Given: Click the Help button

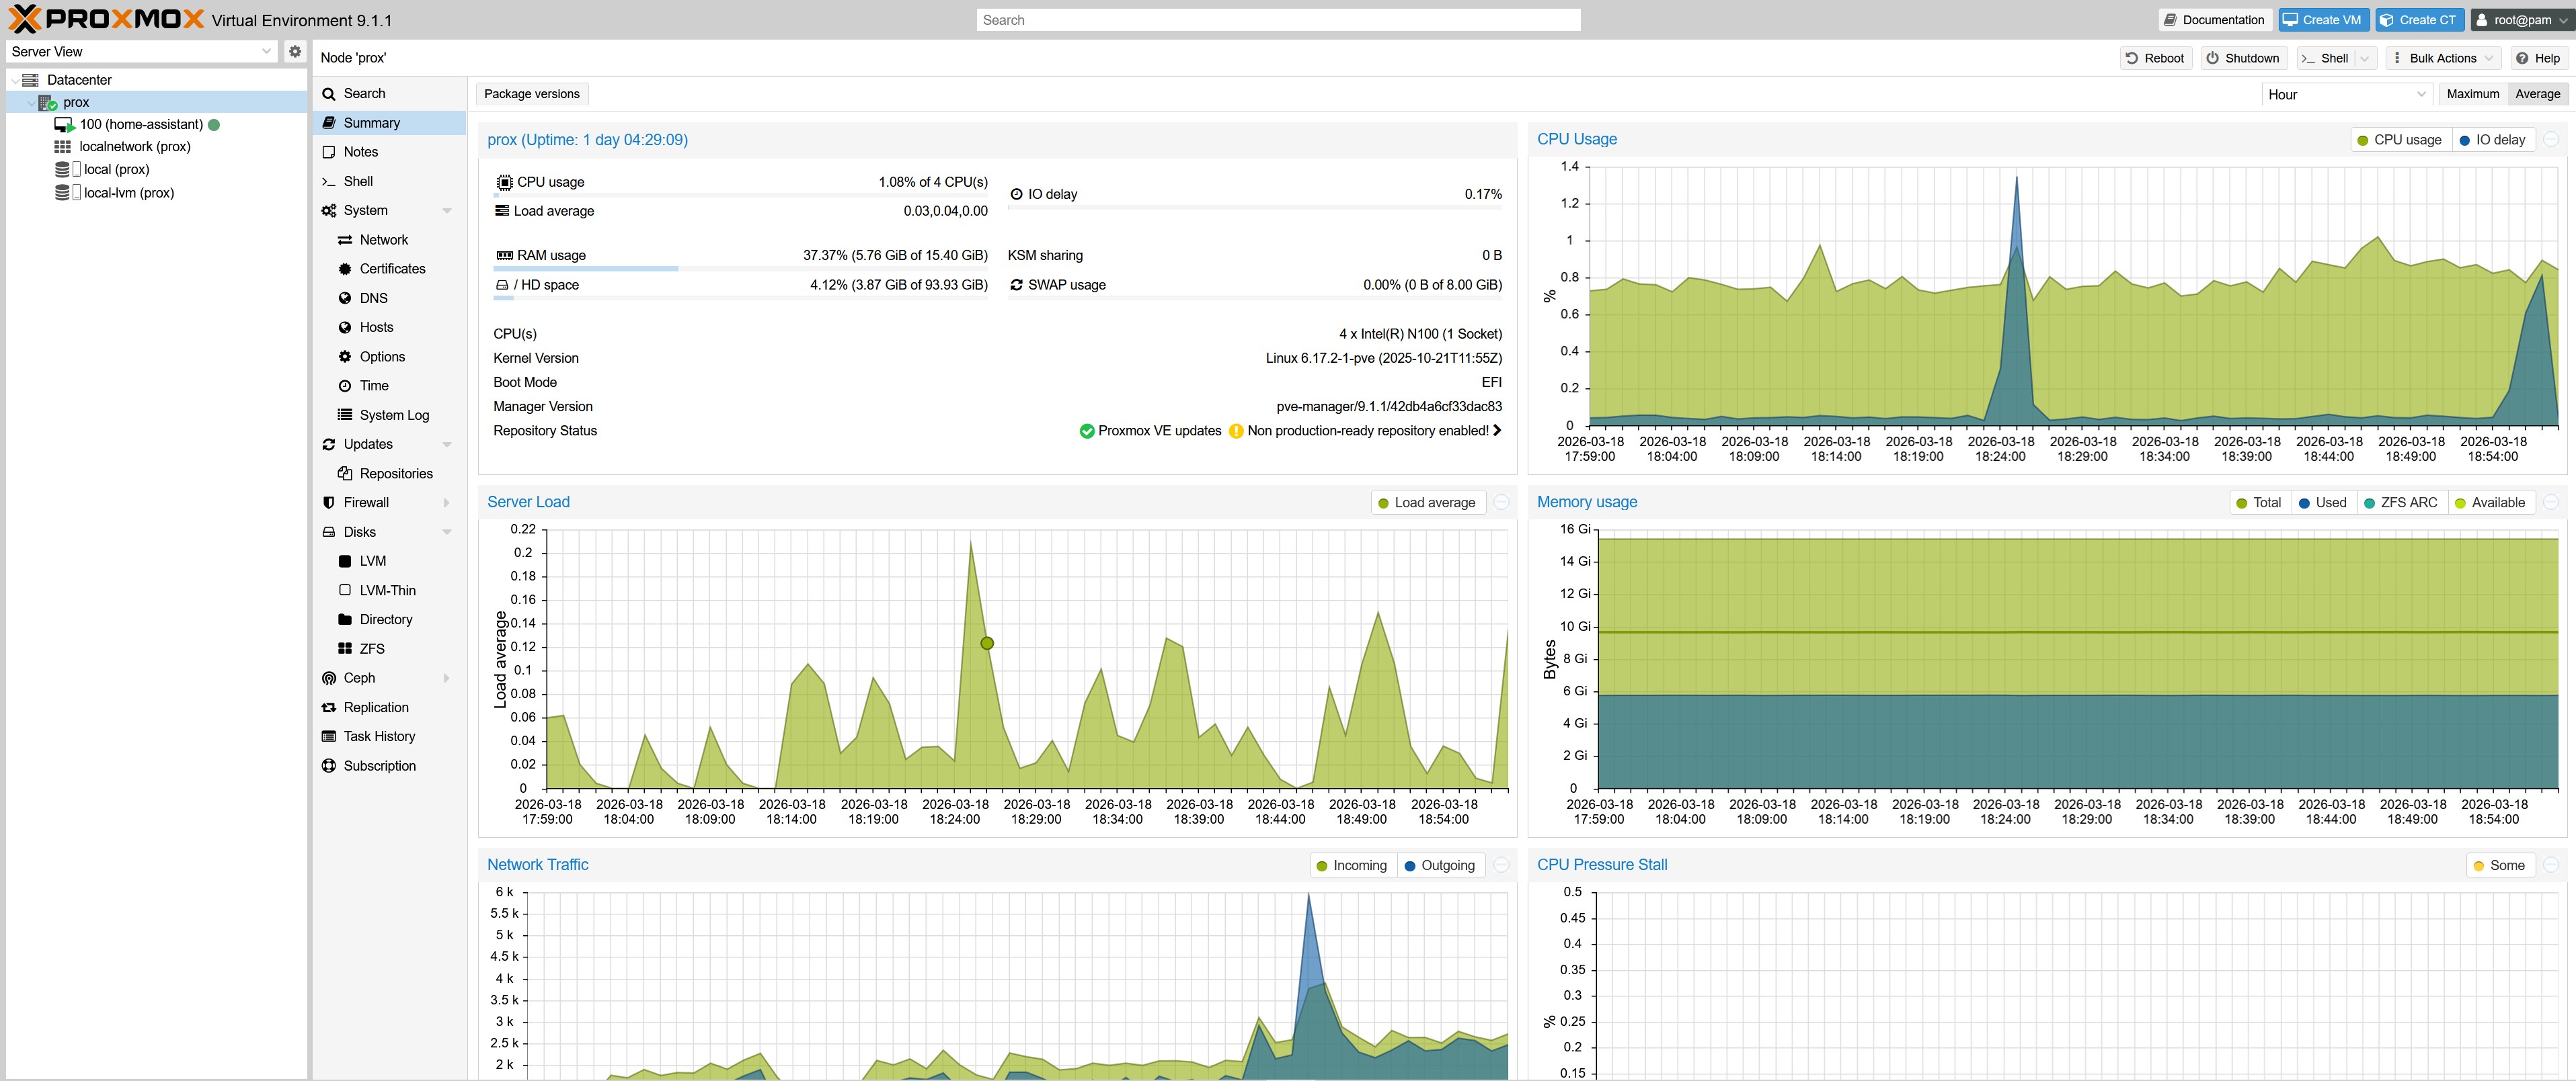Looking at the screenshot, I should 2538,59.
